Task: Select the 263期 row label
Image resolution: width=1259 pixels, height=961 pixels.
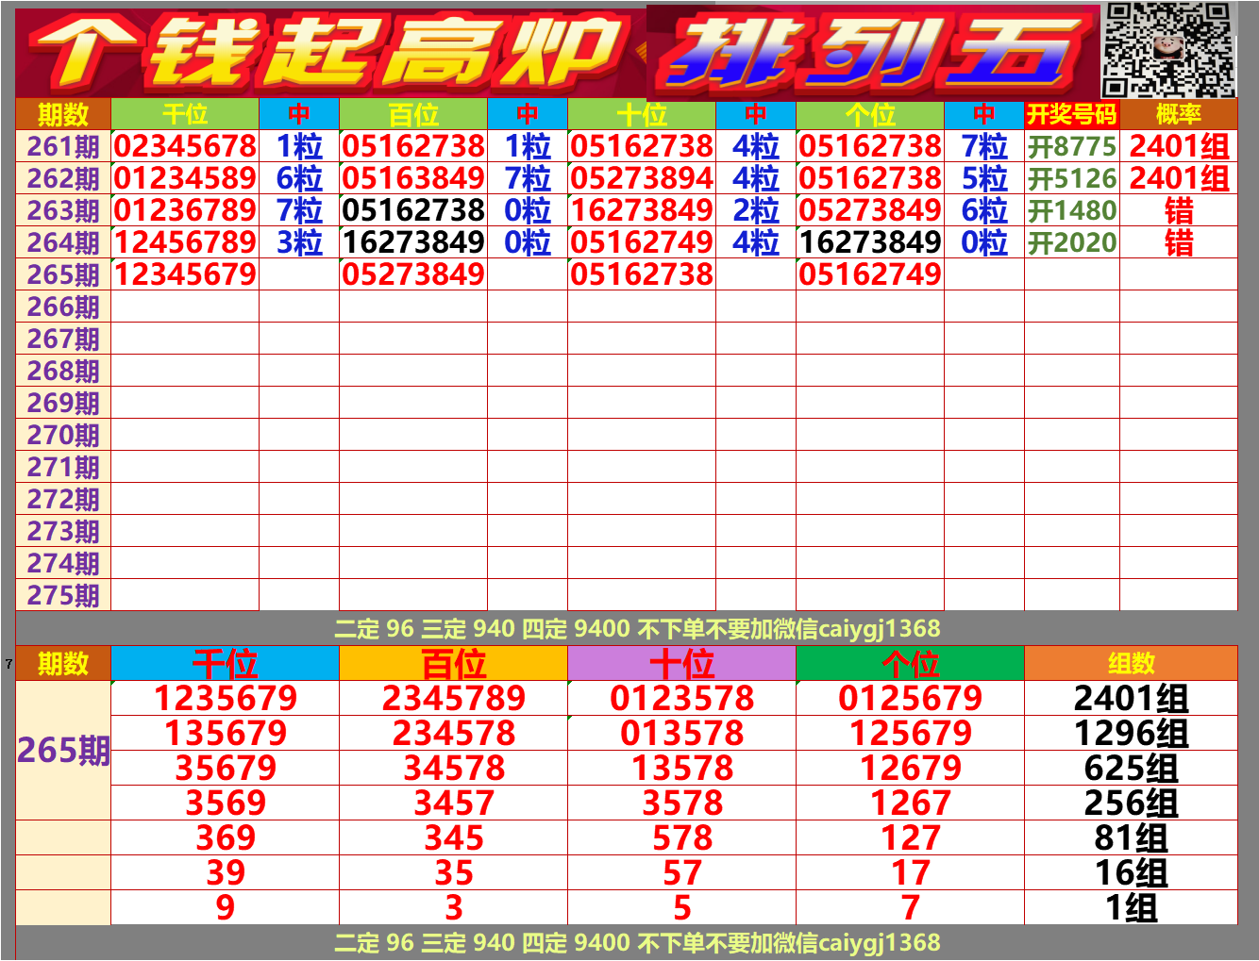Action: coord(62,209)
